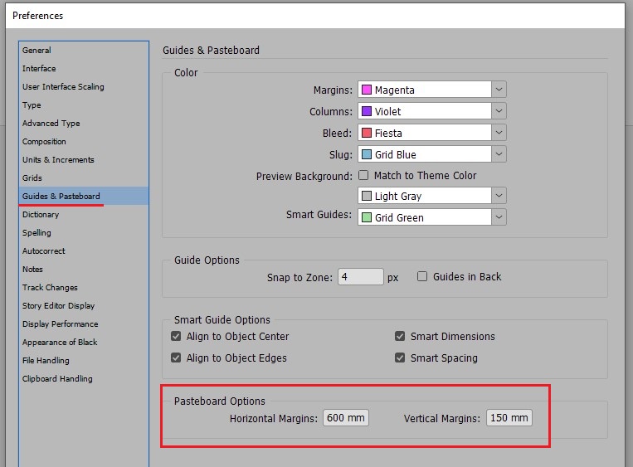Open the Light Gray preview background dropdown

(499, 196)
